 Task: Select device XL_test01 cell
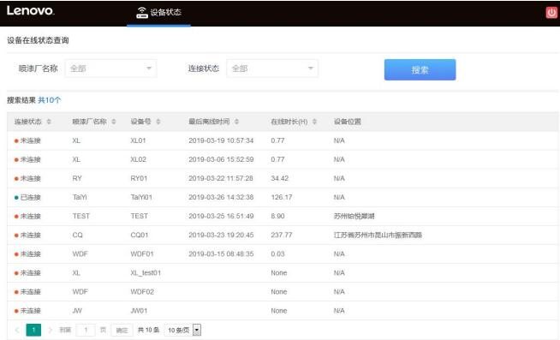tap(146, 273)
